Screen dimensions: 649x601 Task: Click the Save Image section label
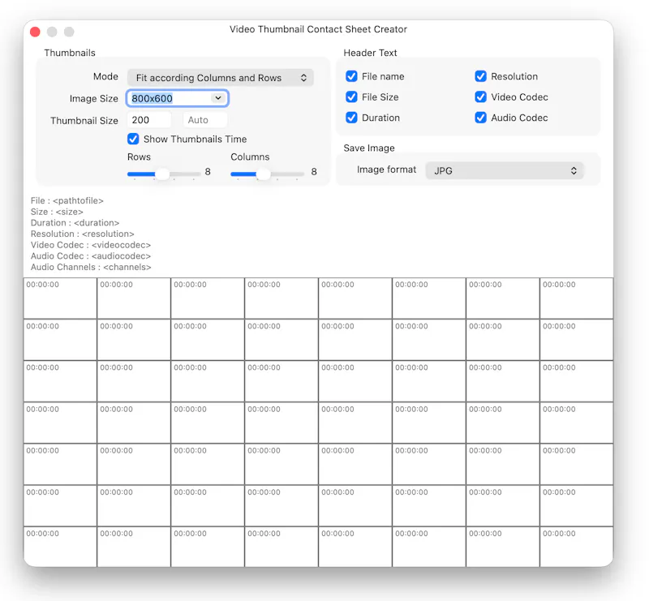pyautogui.click(x=369, y=148)
